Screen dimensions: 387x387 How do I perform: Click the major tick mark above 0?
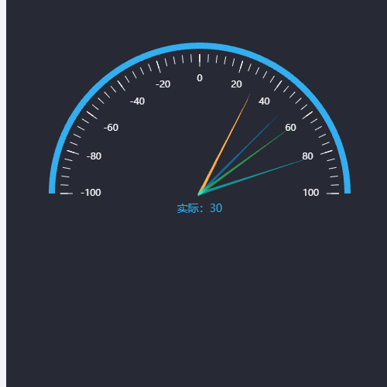click(200, 60)
